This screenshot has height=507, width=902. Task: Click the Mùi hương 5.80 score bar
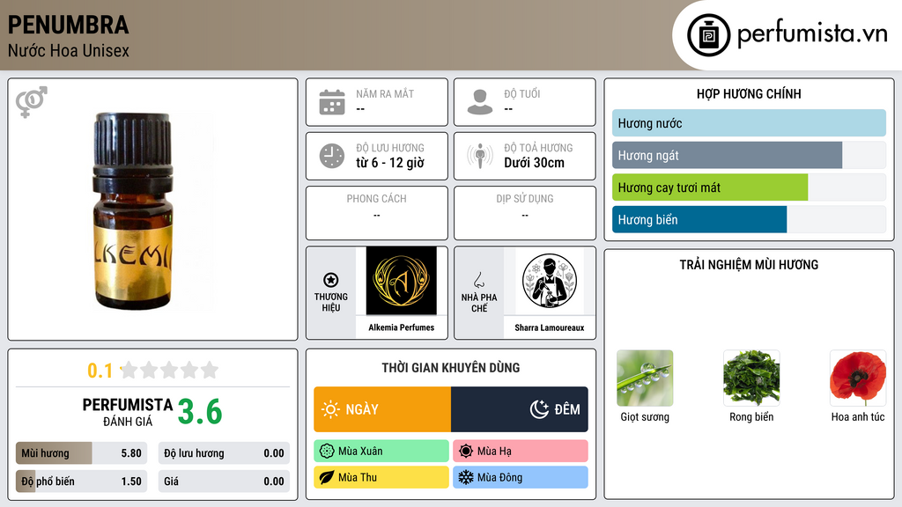click(x=82, y=453)
